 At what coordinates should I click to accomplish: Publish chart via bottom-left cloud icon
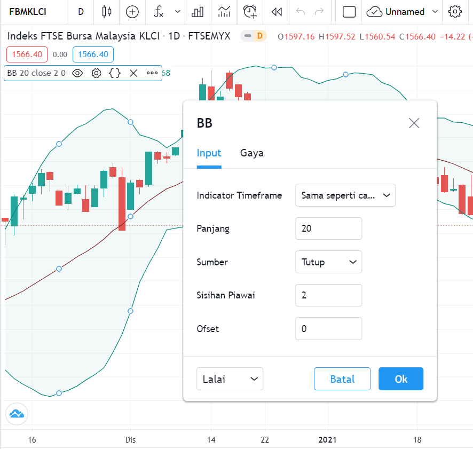pos(16,414)
